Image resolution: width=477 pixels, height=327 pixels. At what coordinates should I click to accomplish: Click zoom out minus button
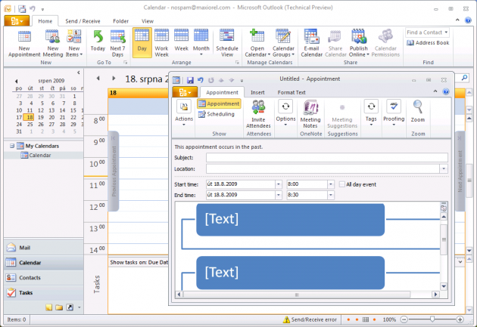(x=404, y=319)
